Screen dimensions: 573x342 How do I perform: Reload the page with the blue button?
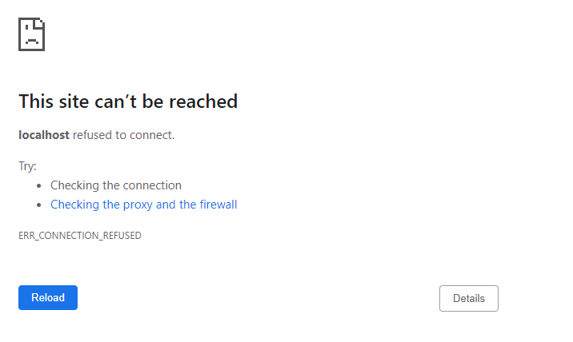click(x=48, y=298)
